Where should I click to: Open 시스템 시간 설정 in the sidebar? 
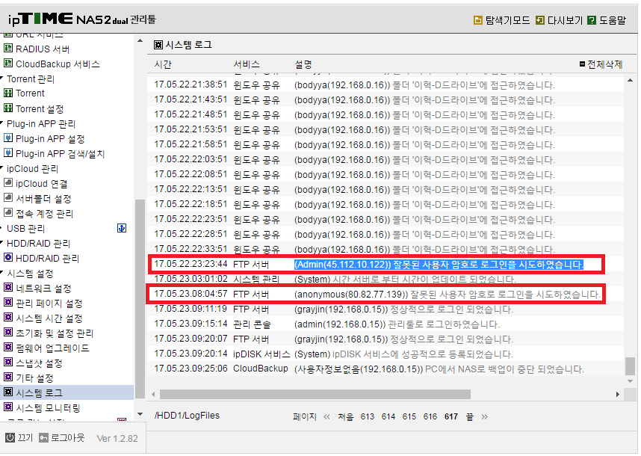coord(49,318)
